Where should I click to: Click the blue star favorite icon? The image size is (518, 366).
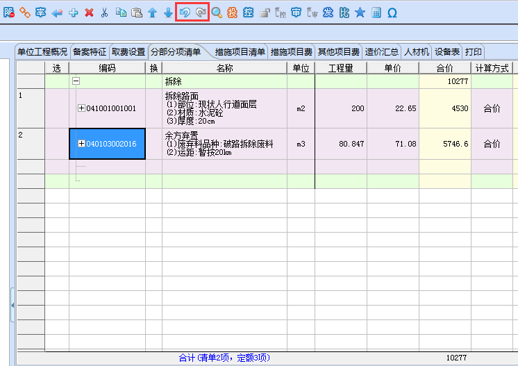(x=360, y=13)
